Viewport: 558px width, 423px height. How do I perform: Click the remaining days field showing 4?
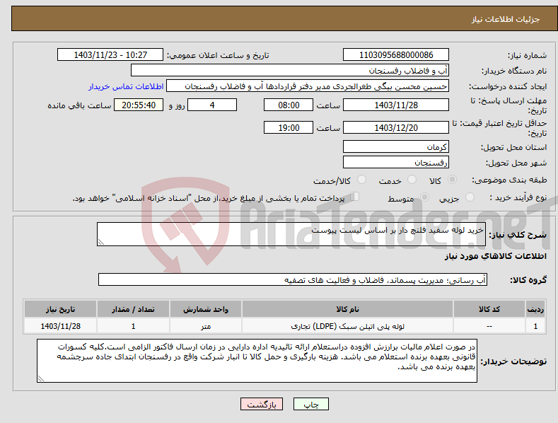212,105
